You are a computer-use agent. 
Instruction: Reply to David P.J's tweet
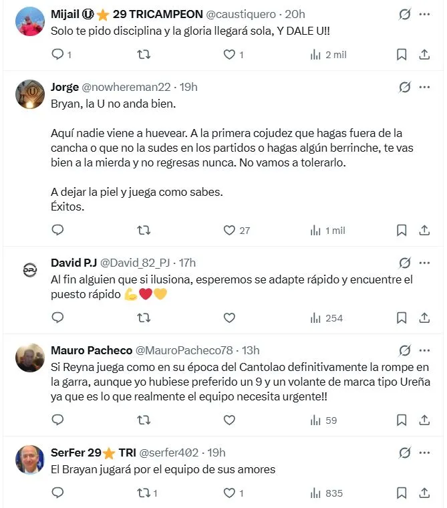[x=58, y=318]
